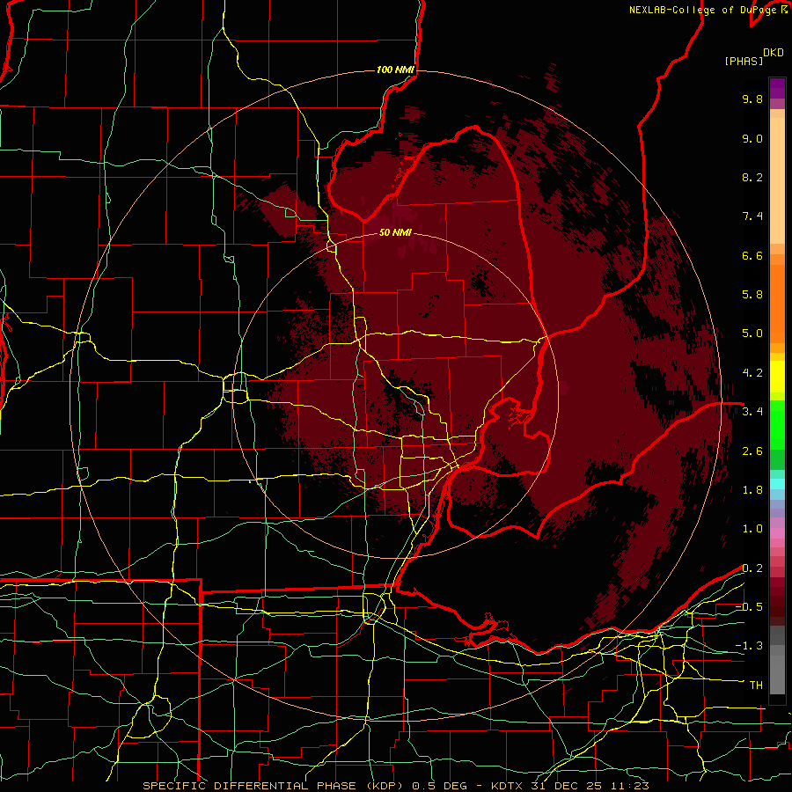Select the 9.0 value on color scale
792x792 pixels.
(x=752, y=138)
